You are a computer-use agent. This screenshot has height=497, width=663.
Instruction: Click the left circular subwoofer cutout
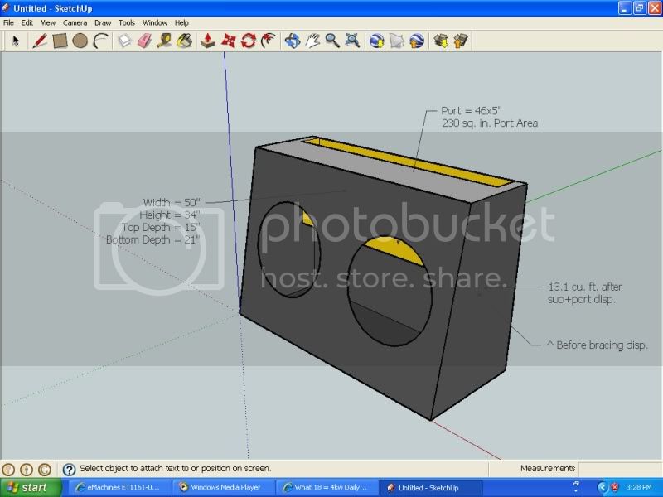point(288,249)
